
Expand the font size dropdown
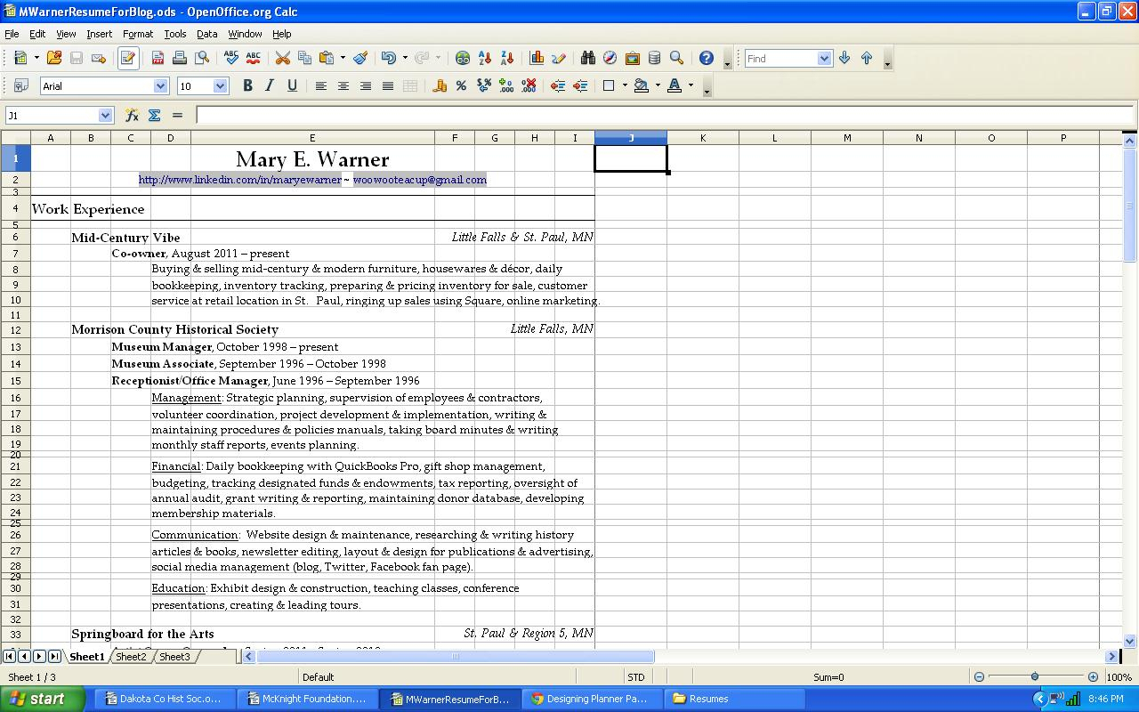tap(221, 85)
